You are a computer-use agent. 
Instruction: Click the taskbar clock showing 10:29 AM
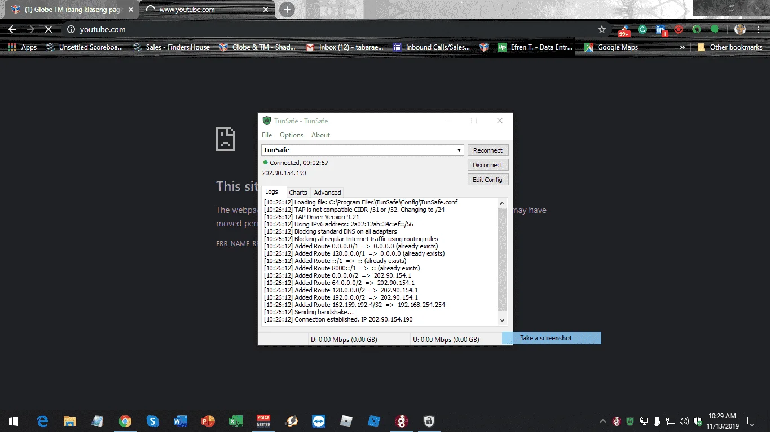click(x=723, y=421)
